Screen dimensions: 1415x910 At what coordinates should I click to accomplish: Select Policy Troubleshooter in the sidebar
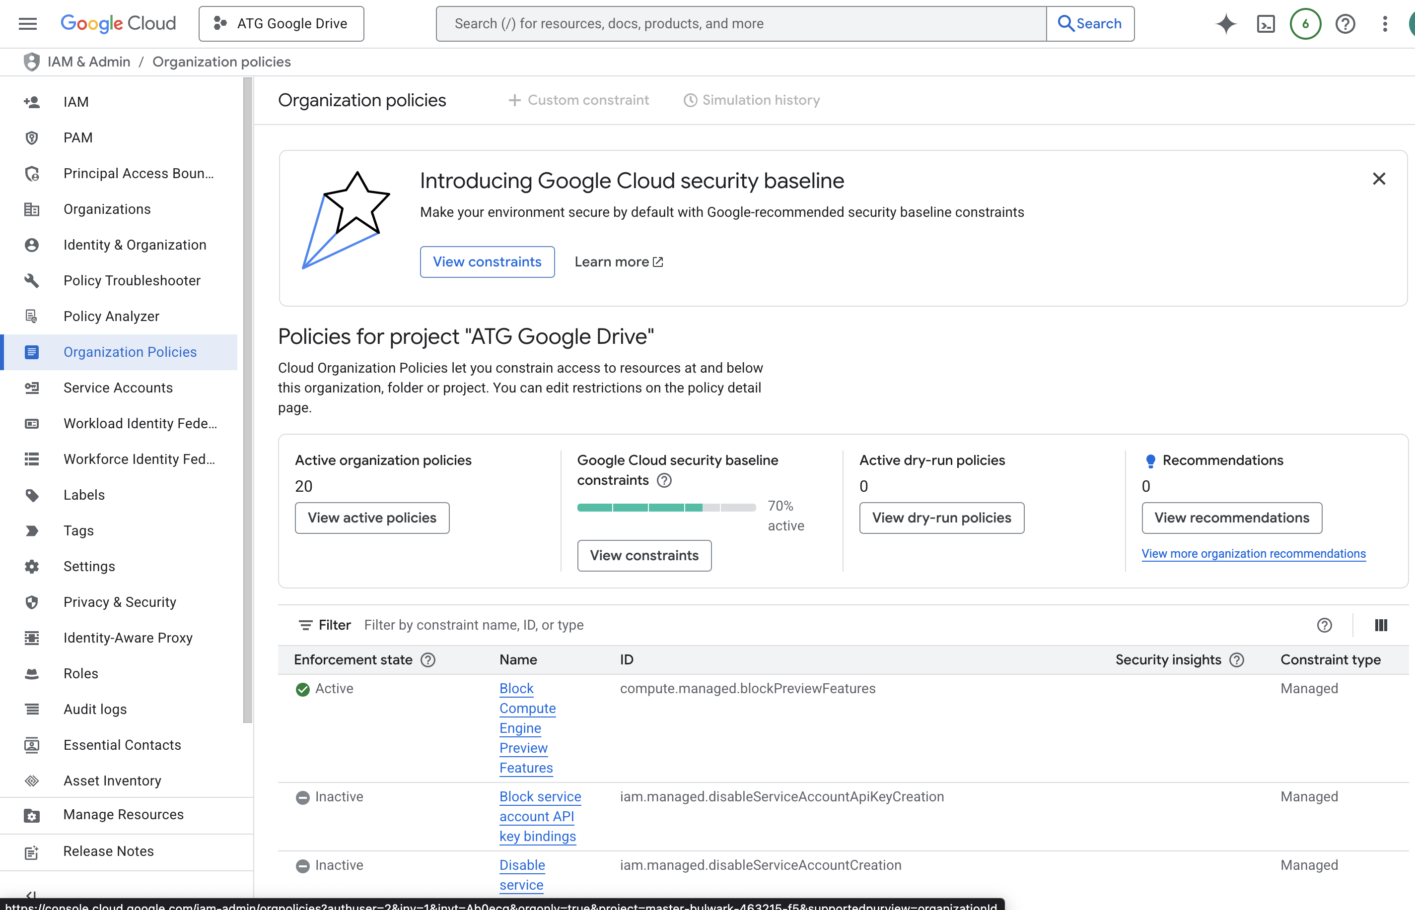pyautogui.click(x=132, y=281)
